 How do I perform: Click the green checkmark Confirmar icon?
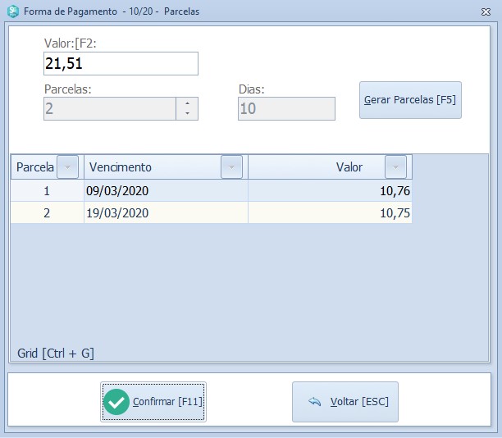117,402
